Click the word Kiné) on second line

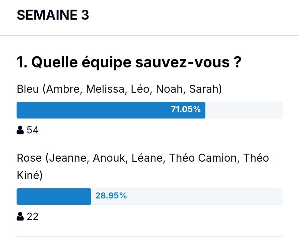[x=30, y=175]
